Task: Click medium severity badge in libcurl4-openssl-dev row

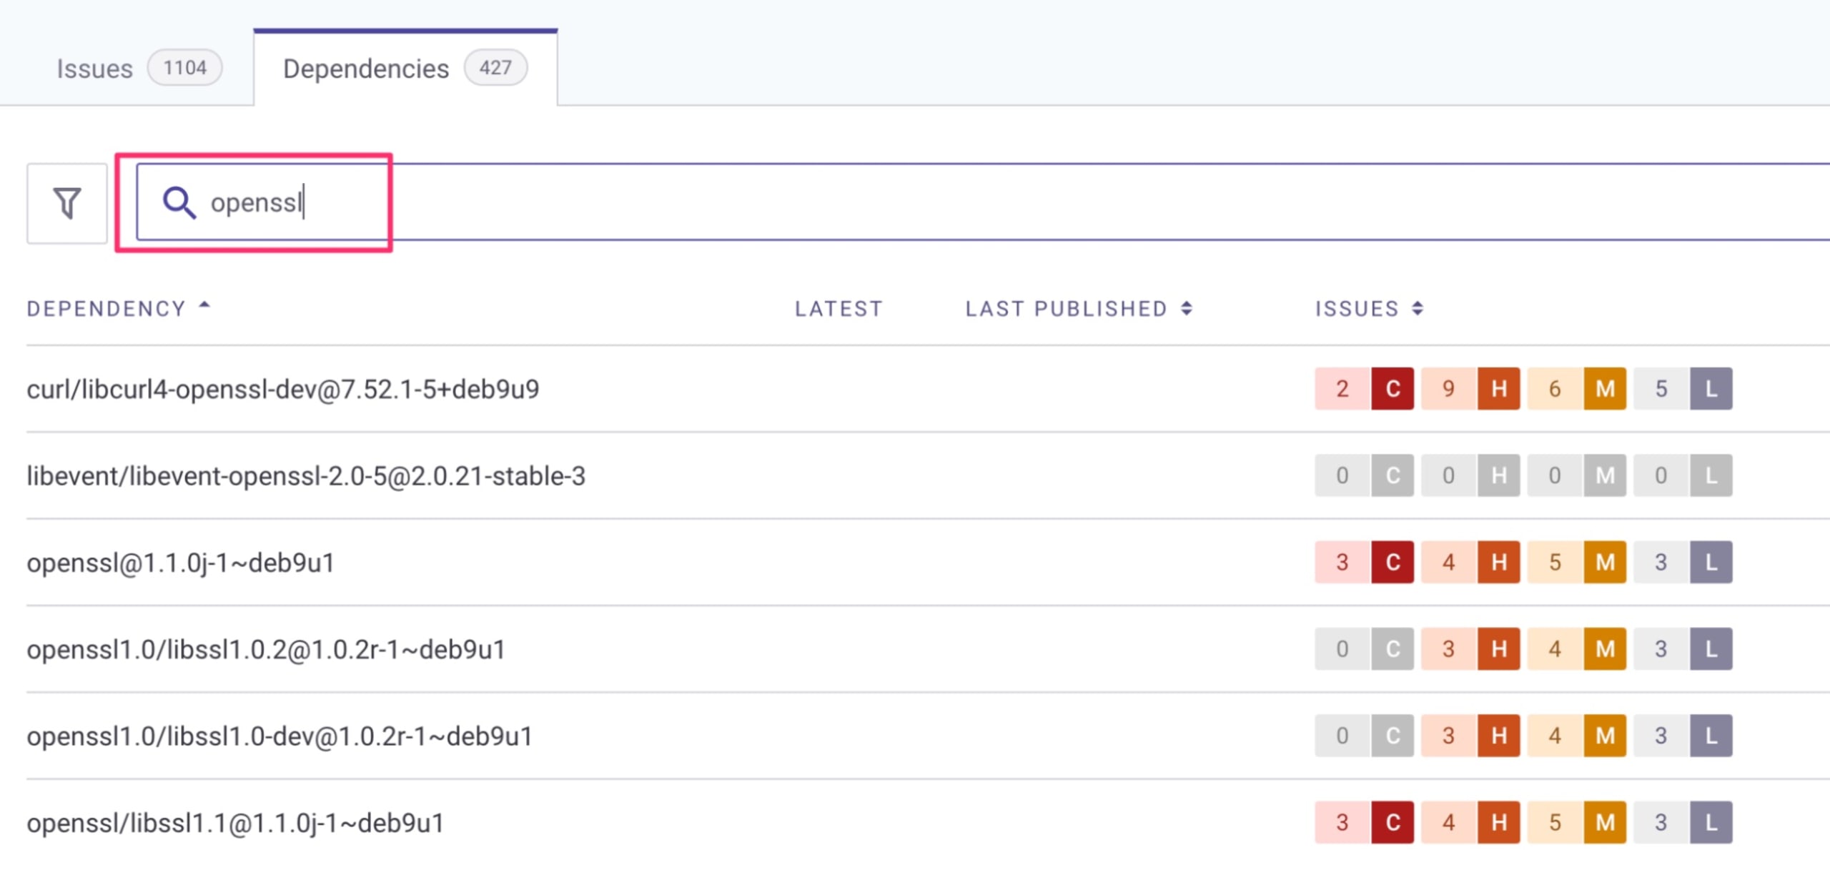Action: coord(1605,389)
